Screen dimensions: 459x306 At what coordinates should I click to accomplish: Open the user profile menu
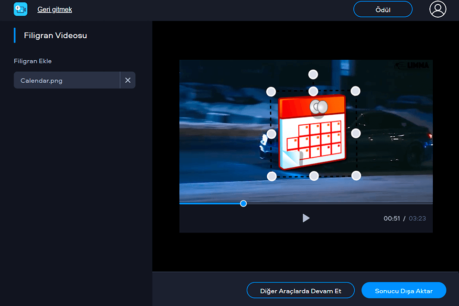438,9
